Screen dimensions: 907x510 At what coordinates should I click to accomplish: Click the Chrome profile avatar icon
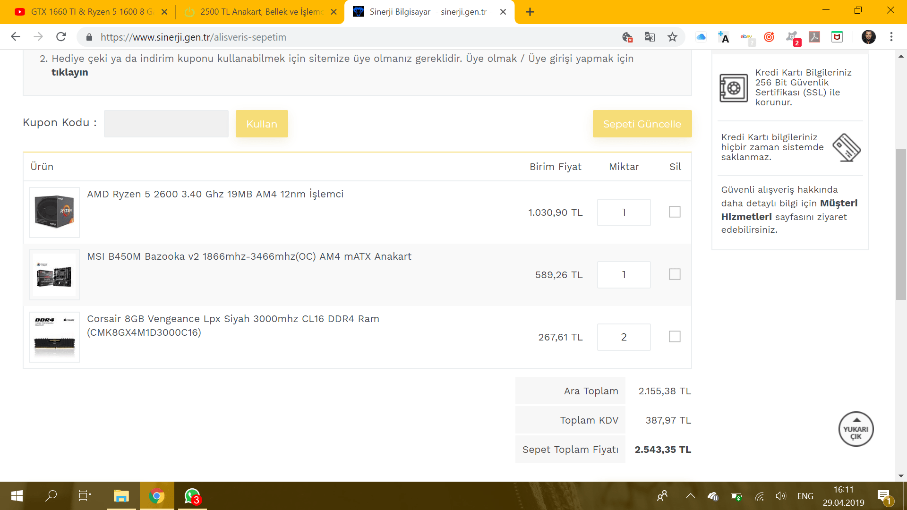pos(868,37)
